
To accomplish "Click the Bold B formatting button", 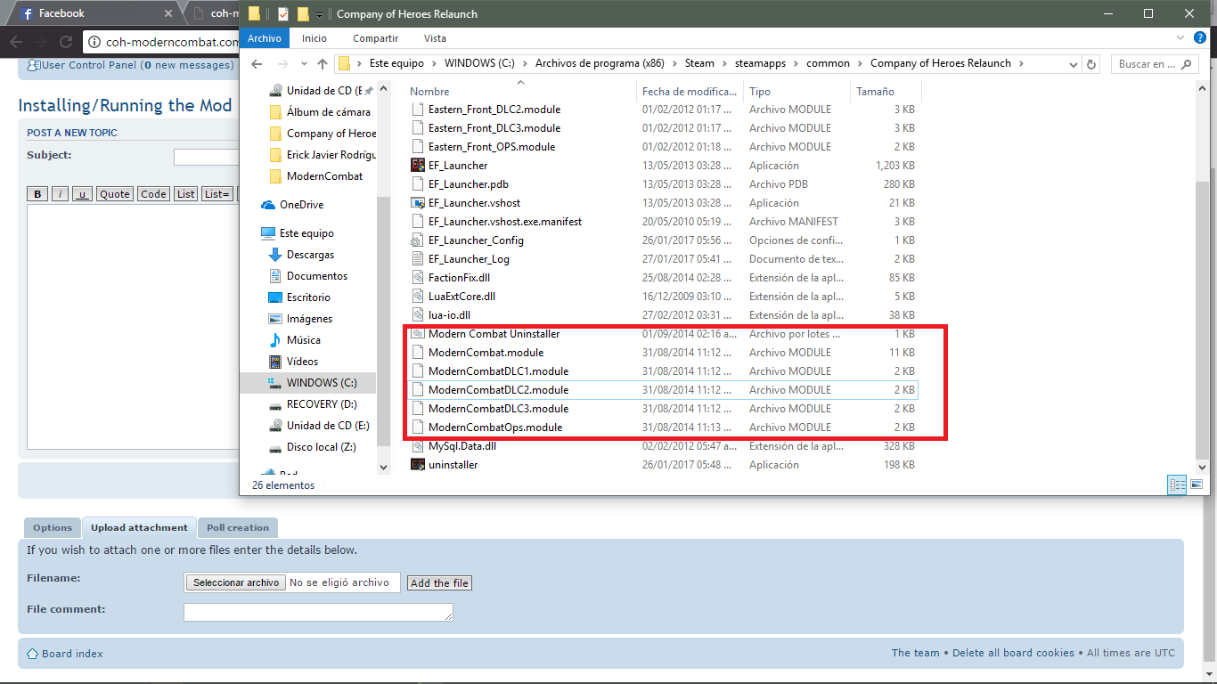I will point(38,194).
